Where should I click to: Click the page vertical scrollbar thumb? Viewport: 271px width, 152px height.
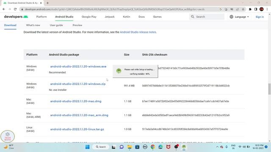(269, 89)
